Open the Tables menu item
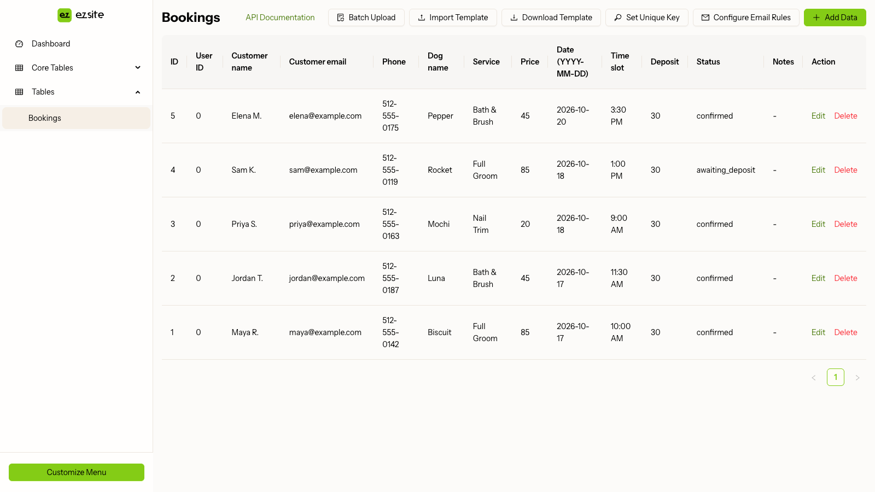The height and width of the screenshot is (492, 875). click(x=76, y=92)
